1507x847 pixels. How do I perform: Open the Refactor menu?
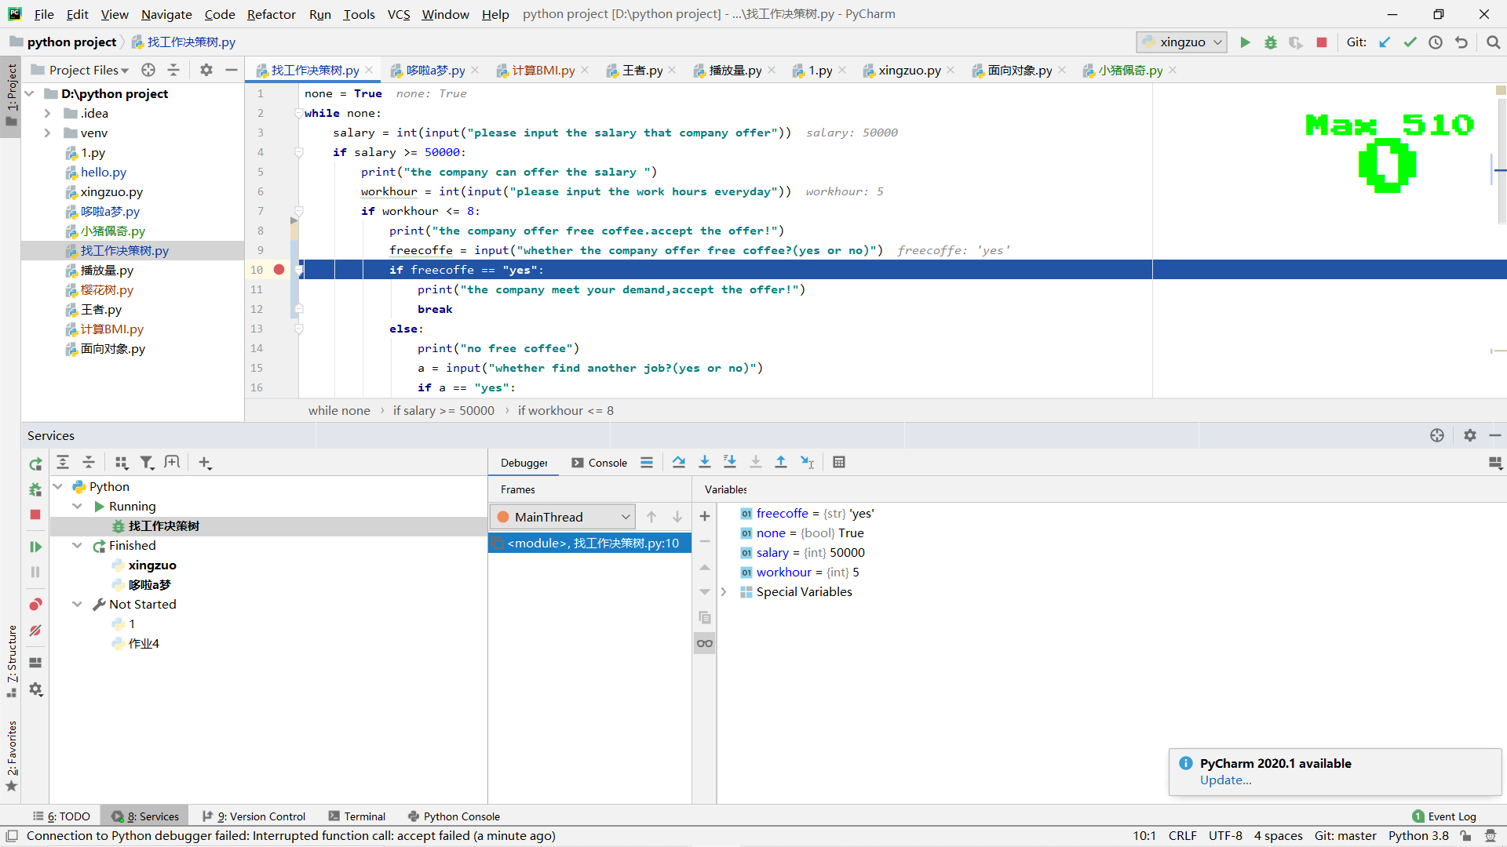[x=271, y=14]
